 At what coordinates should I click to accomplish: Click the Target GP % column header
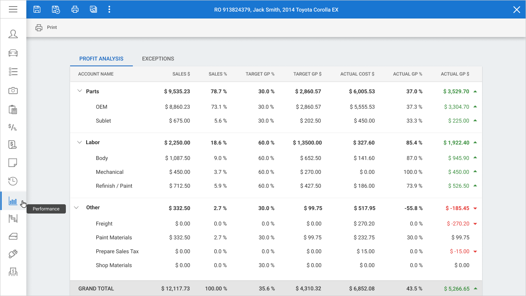click(260, 74)
